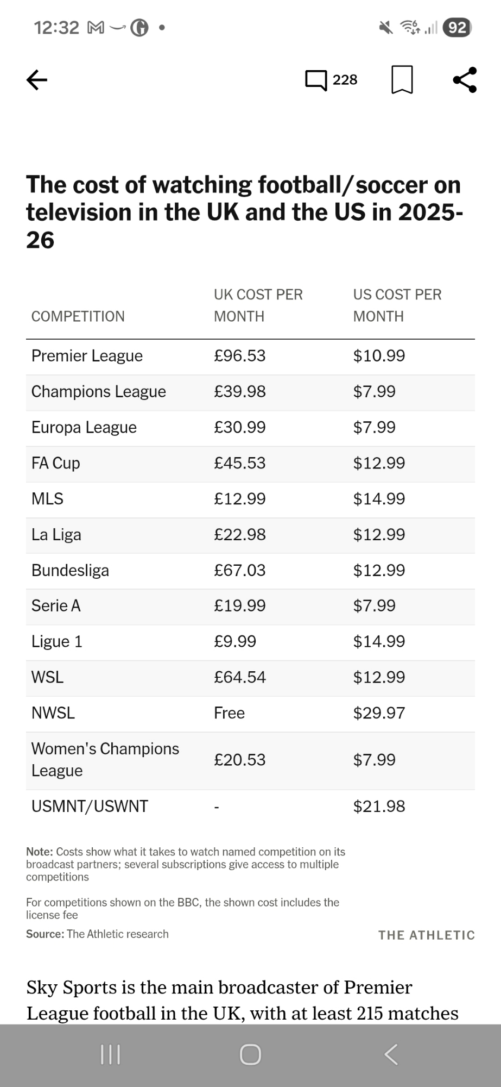Screen dimensions: 501x1087
Task: Open the comments speech bubble icon
Action: [316, 80]
